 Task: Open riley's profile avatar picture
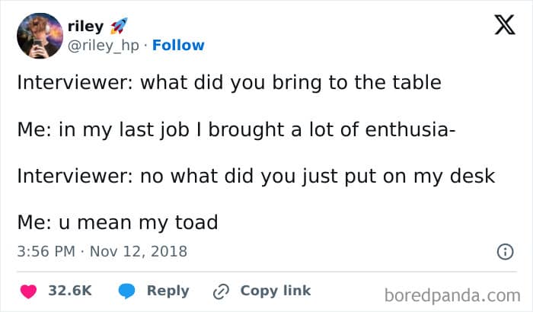click(39, 36)
